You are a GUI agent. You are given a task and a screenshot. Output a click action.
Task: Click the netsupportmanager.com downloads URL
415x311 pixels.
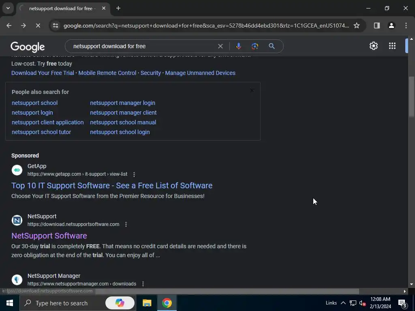[x=82, y=284]
